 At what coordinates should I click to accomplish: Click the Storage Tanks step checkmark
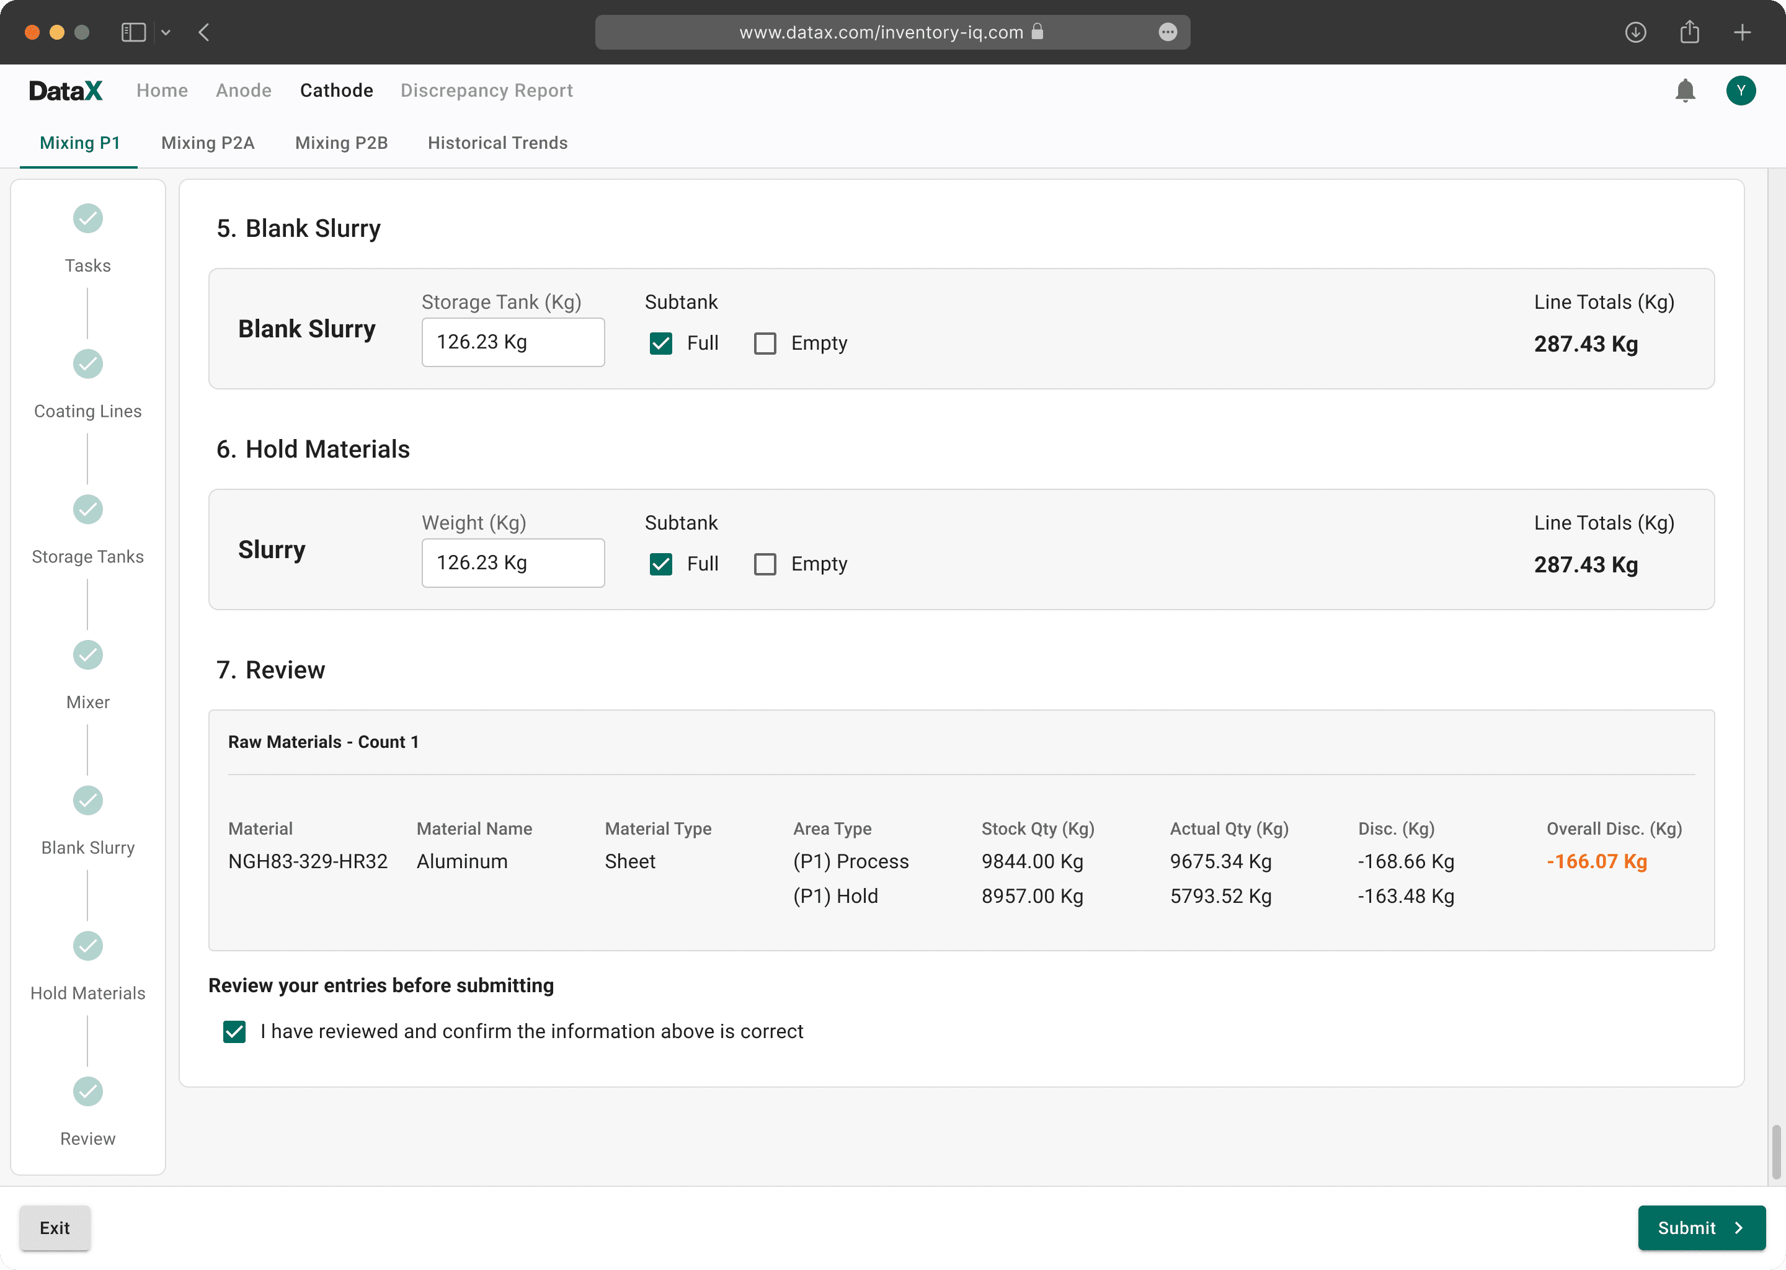87,509
